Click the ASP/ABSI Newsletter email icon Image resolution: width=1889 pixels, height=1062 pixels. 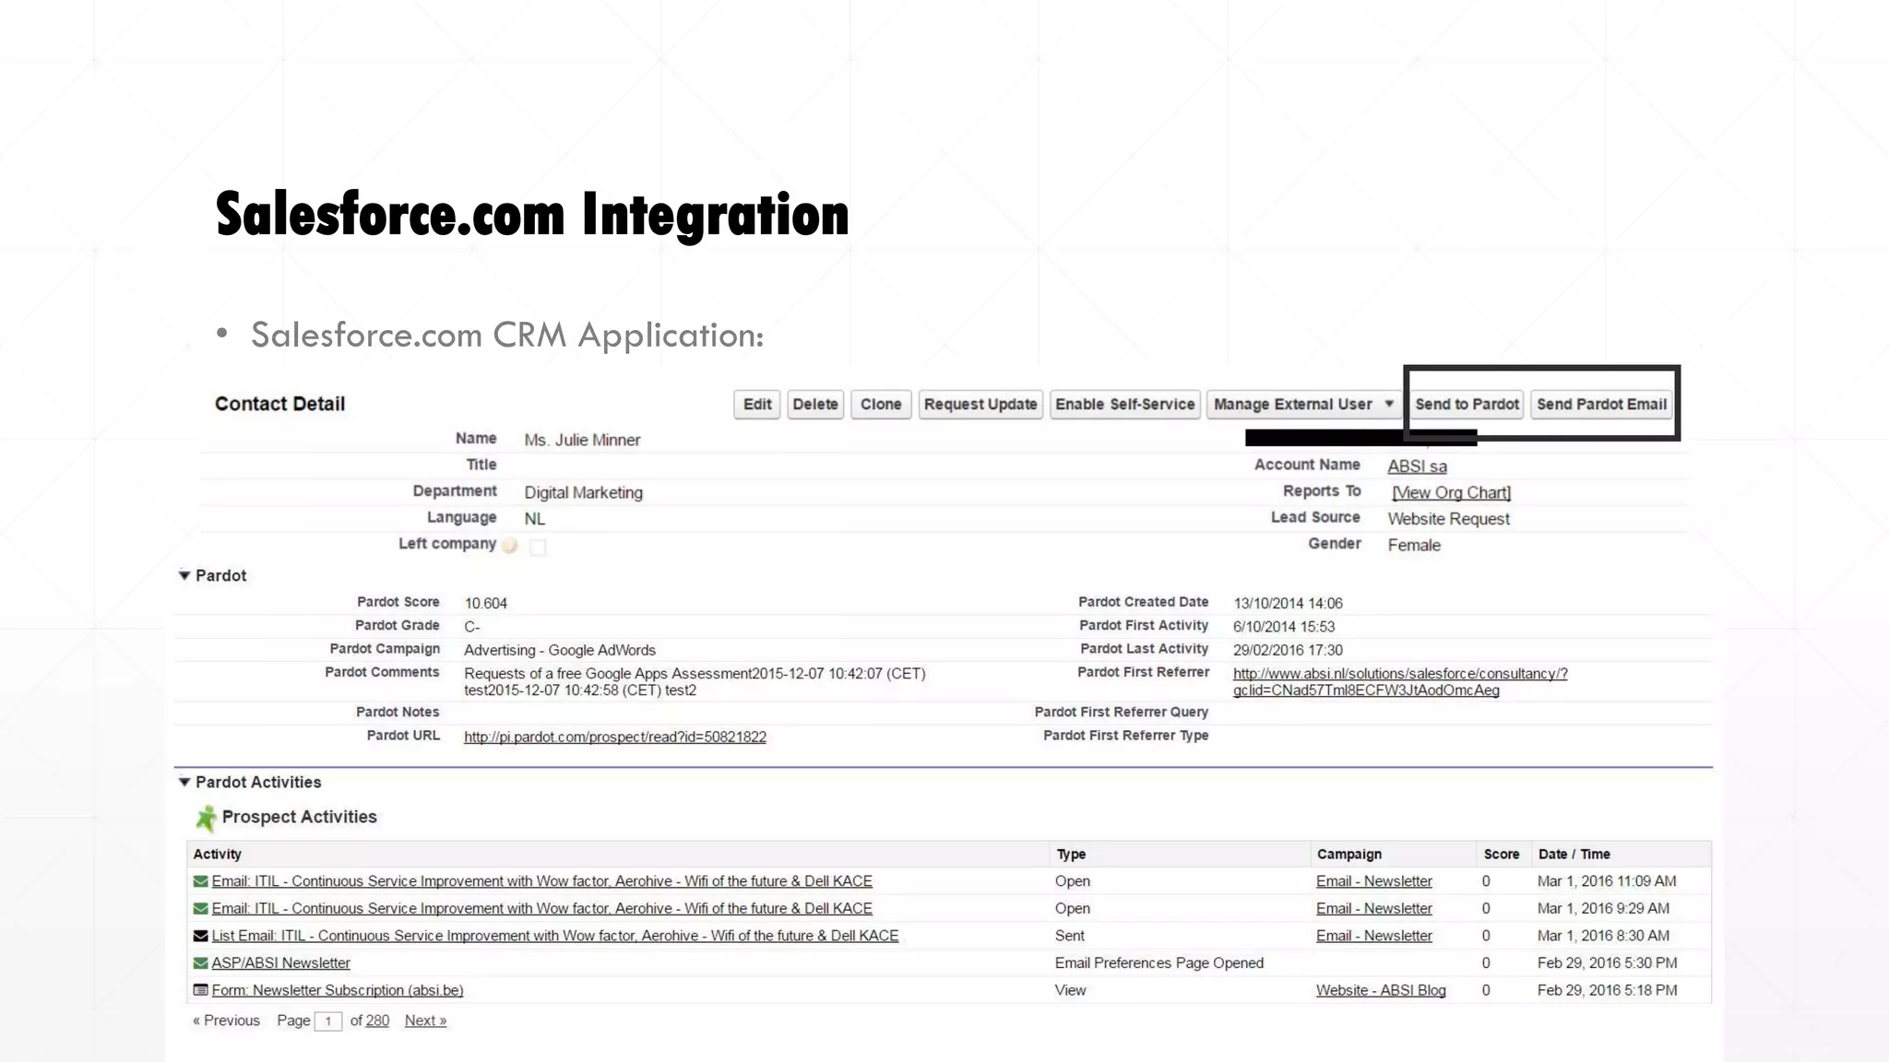point(200,962)
